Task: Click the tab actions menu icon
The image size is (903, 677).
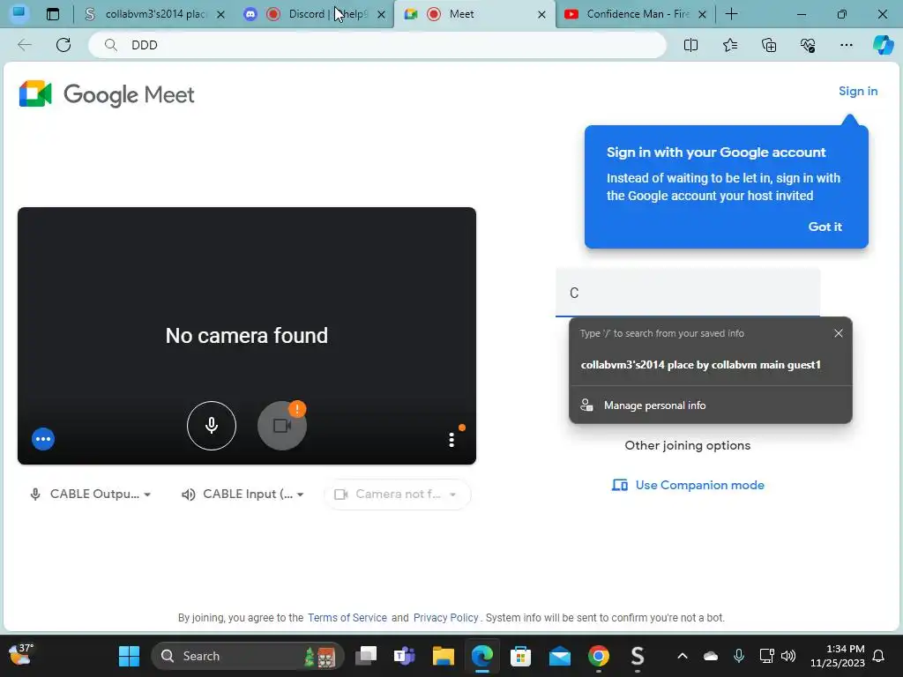Action: (53, 14)
